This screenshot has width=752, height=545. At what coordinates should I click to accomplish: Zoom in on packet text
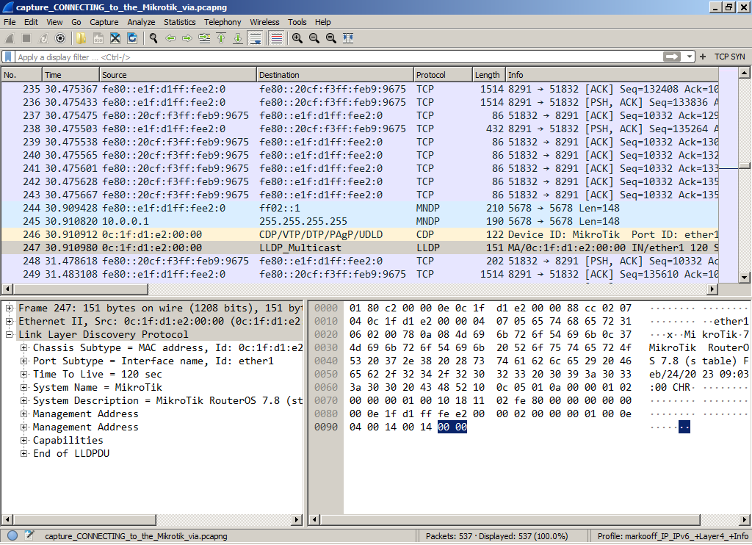297,38
